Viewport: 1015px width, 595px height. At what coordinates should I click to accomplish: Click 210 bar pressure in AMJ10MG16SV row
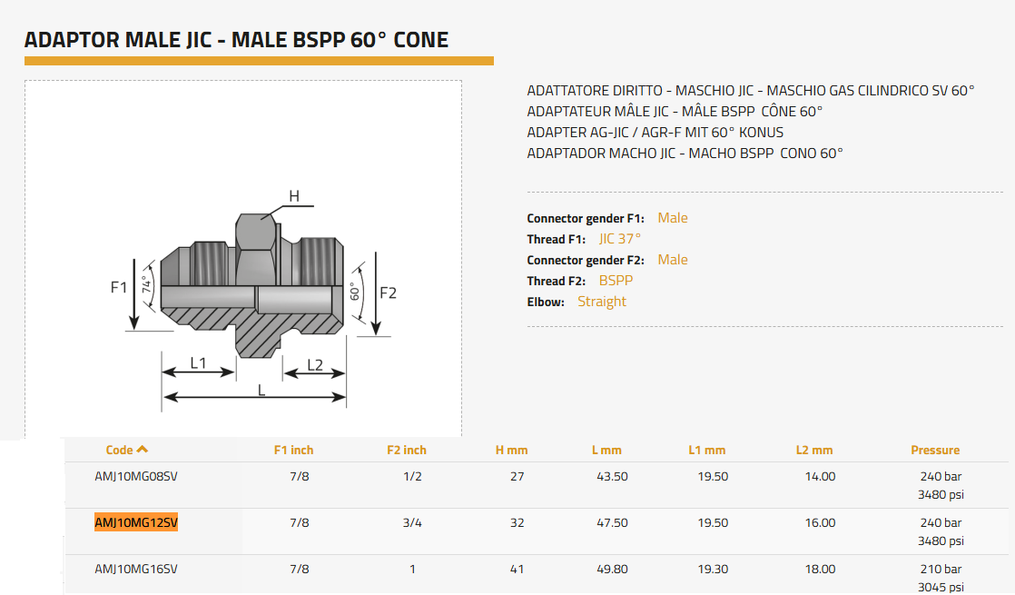coord(940,569)
